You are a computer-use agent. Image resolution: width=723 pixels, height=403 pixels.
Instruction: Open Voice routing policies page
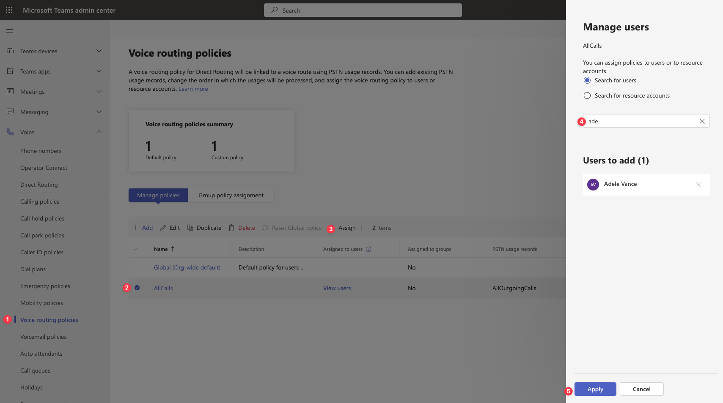(x=49, y=320)
